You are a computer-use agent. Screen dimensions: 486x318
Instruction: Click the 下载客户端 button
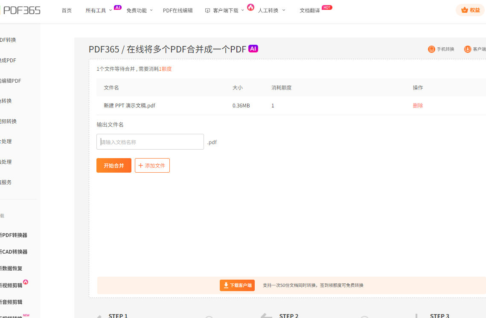click(x=237, y=285)
